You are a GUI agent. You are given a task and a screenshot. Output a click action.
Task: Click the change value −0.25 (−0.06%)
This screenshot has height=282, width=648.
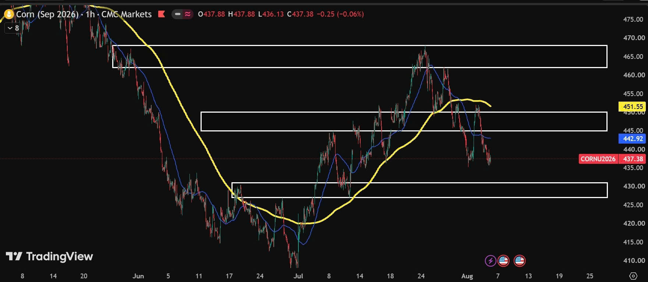pos(340,14)
